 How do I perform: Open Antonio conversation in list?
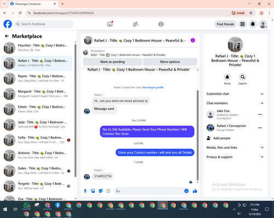(37, 155)
